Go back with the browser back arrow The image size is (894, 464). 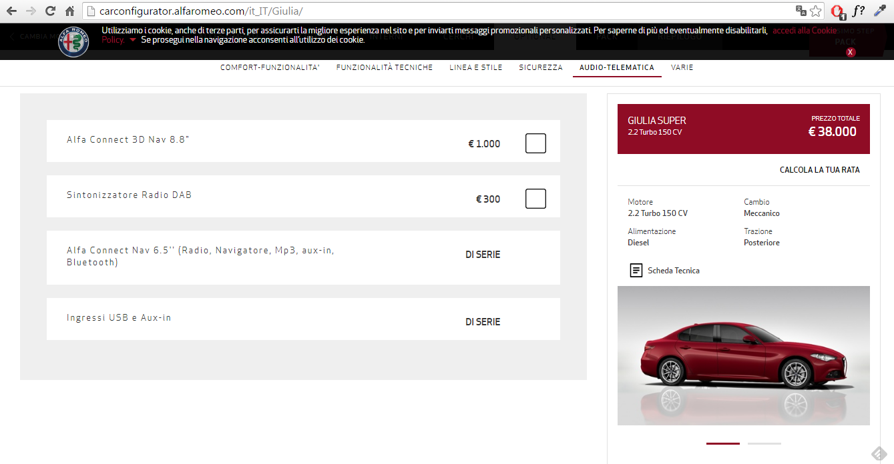[11, 11]
